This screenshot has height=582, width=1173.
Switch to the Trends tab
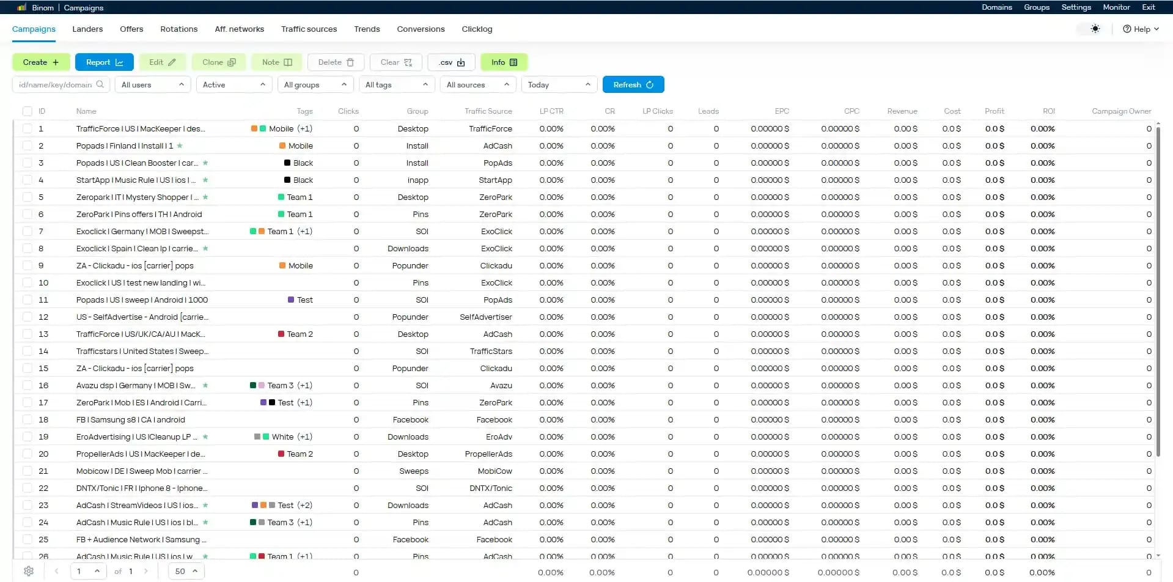367,29
